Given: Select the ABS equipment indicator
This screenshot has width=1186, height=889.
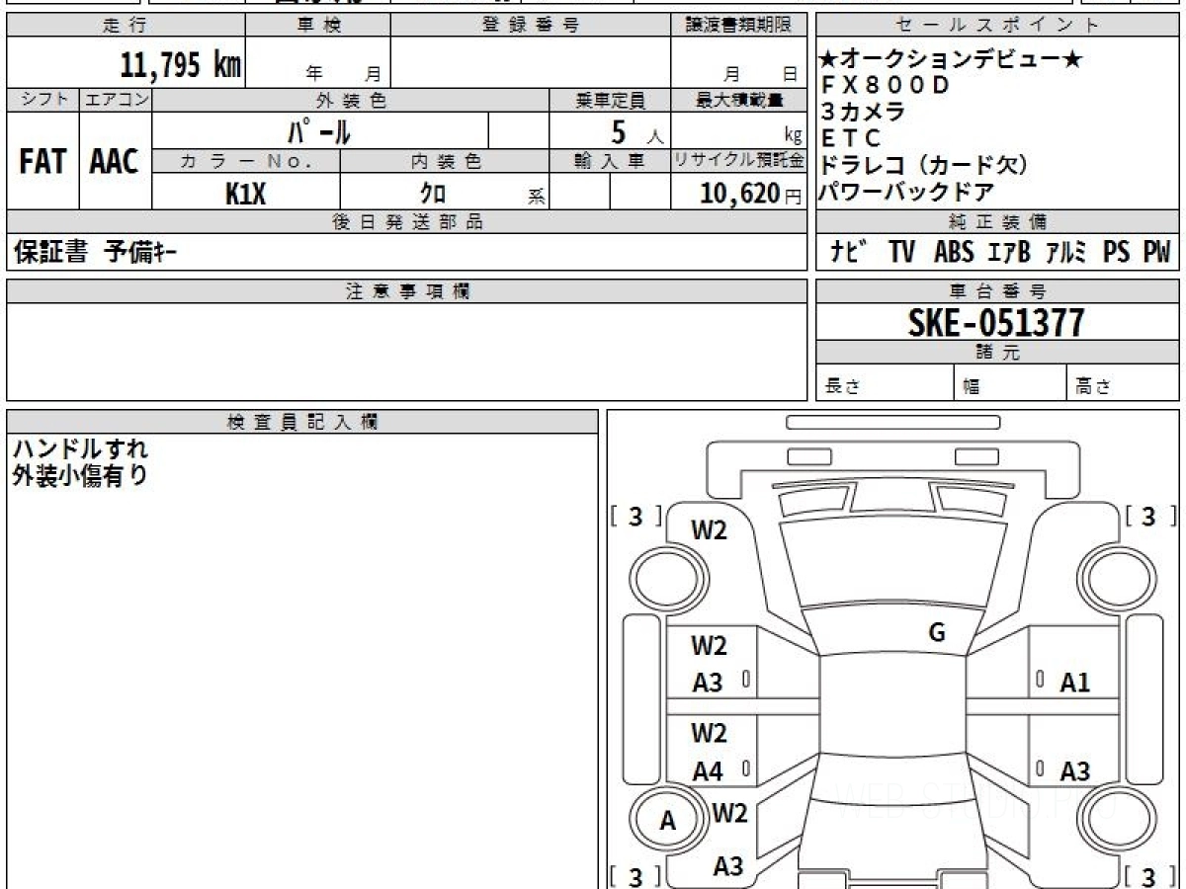Looking at the screenshot, I should (x=953, y=253).
